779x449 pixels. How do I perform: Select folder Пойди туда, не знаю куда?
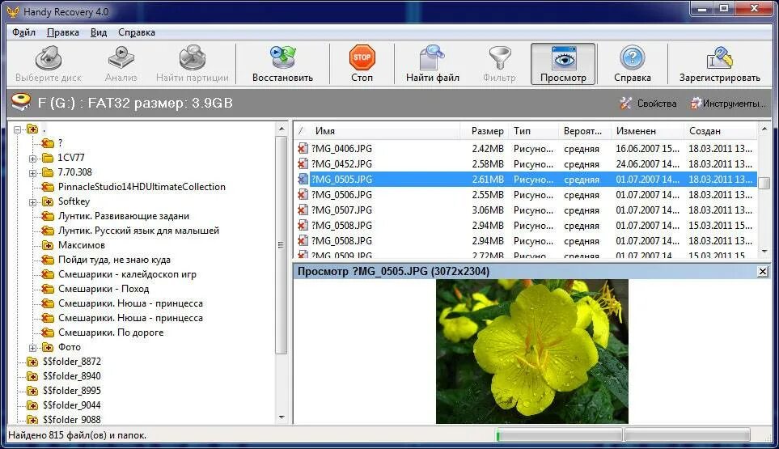pos(114,260)
